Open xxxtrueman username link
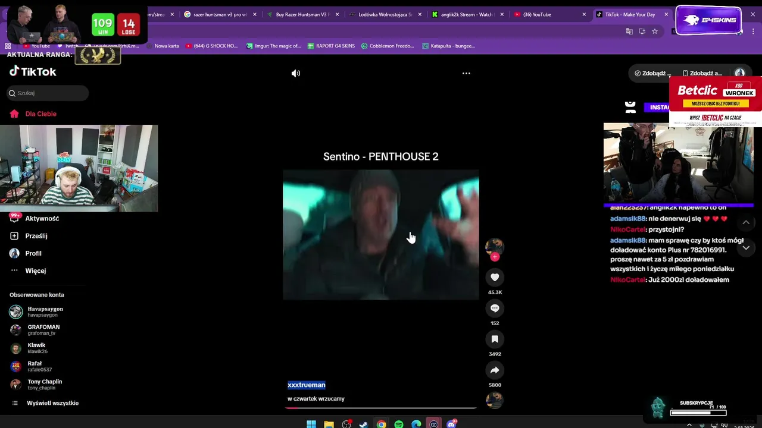The image size is (762, 428). [306, 385]
